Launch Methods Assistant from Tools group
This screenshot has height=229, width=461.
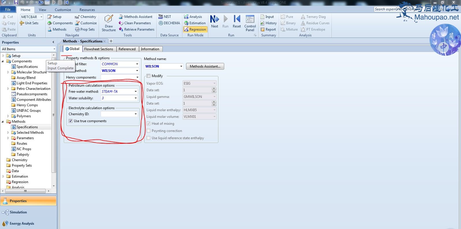pos(136,17)
